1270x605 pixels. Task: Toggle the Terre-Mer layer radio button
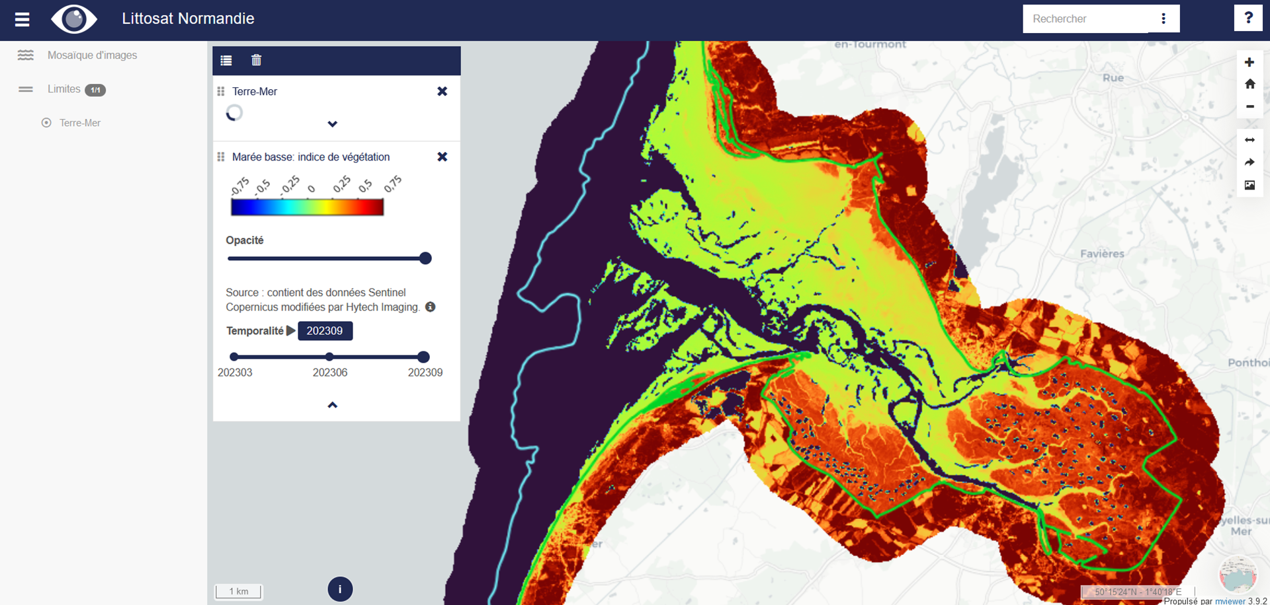coord(46,123)
